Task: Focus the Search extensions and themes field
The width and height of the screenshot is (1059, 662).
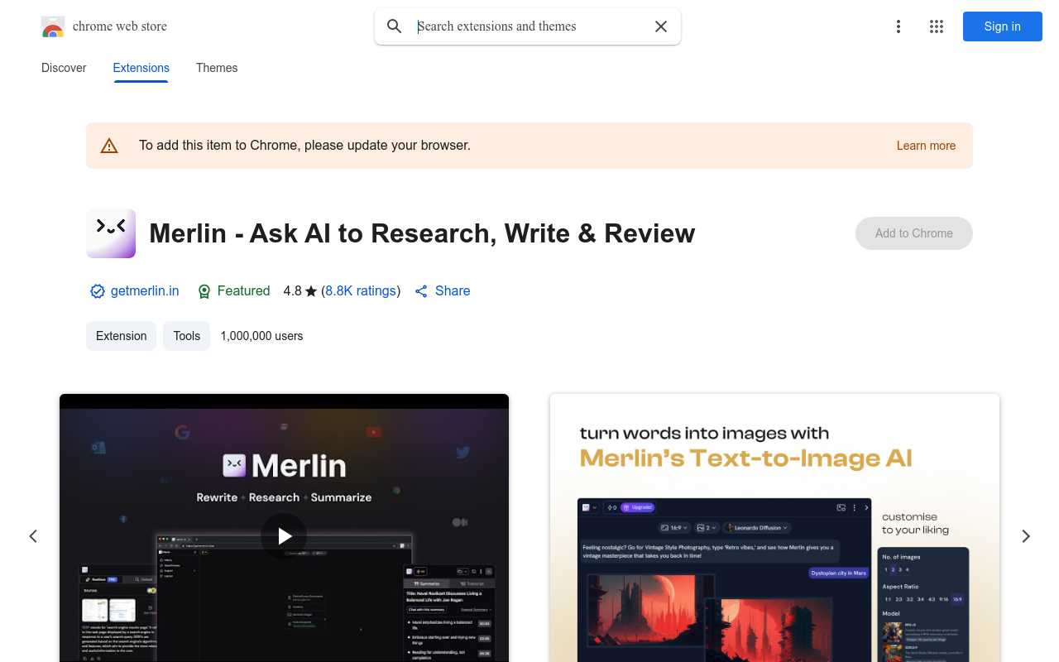Action: [529, 26]
